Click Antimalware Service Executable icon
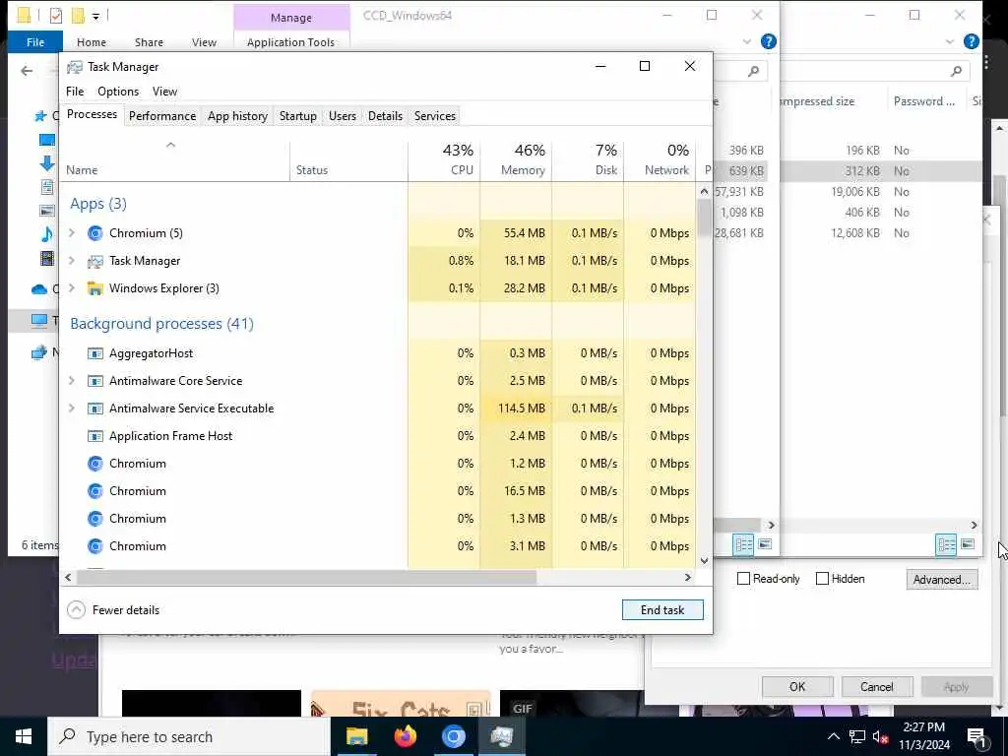1008x756 pixels. pyautogui.click(x=95, y=409)
